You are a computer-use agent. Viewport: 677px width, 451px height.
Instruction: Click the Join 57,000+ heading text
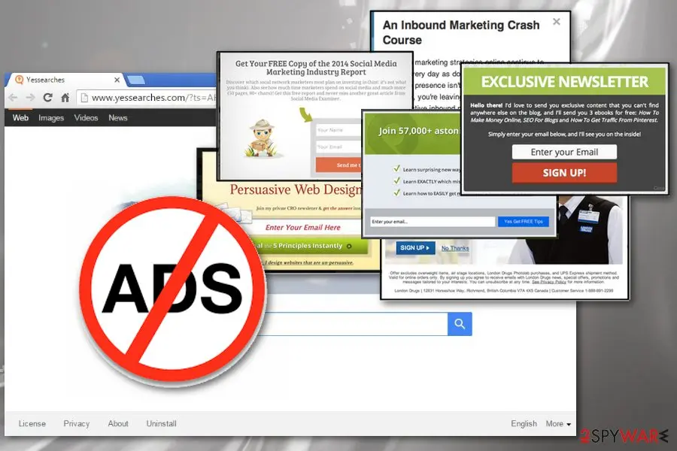coord(419,131)
